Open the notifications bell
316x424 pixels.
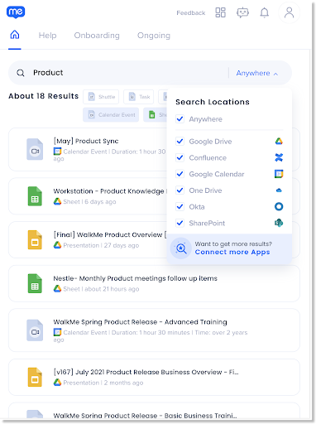click(x=265, y=12)
